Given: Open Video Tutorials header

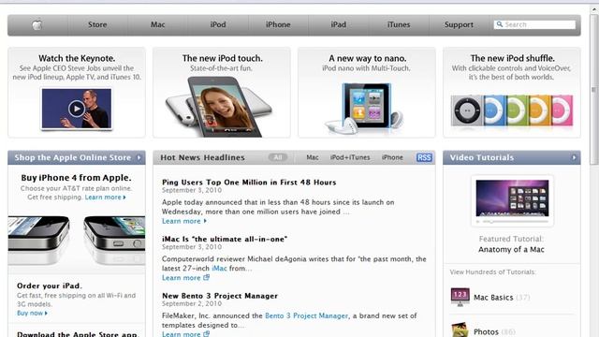Looking at the screenshot, I should pos(482,157).
